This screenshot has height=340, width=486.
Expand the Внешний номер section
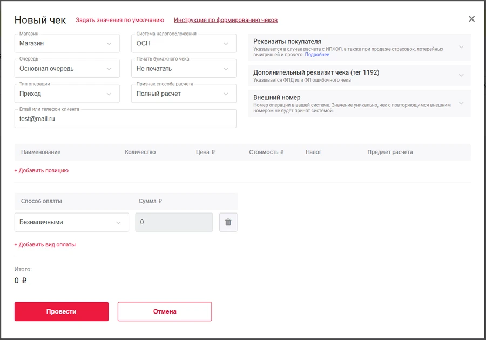(359, 103)
